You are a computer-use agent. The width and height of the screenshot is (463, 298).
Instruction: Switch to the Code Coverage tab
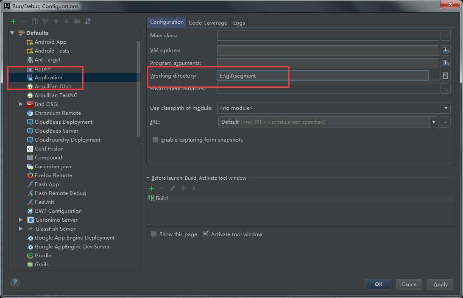[208, 23]
